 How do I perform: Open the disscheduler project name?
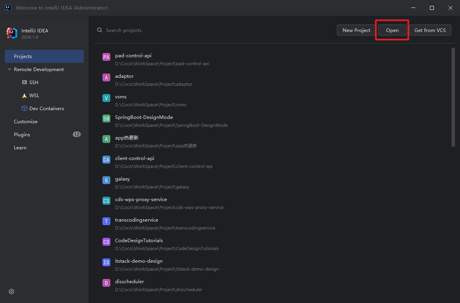point(129,282)
